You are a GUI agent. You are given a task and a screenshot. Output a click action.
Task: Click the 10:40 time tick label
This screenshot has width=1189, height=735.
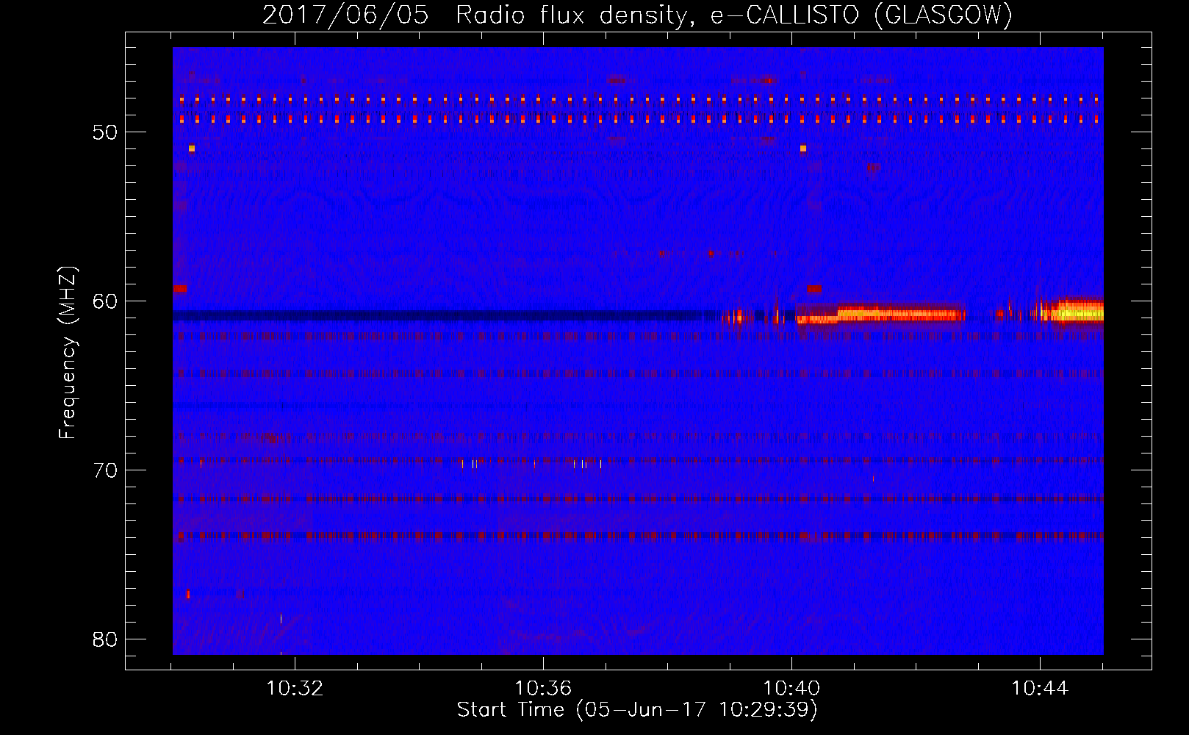tap(791, 688)
